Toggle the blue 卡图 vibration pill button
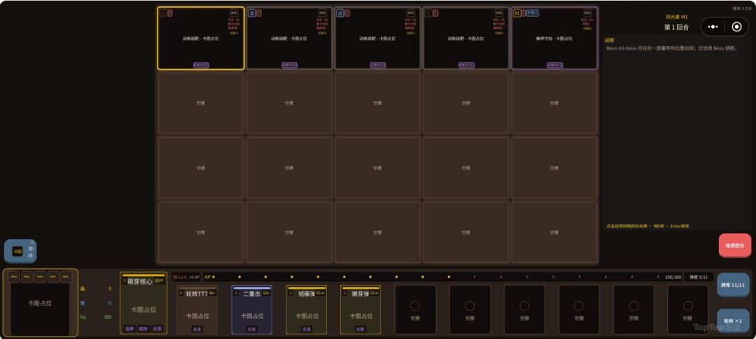756x339 pixels. tap(20, 252)
